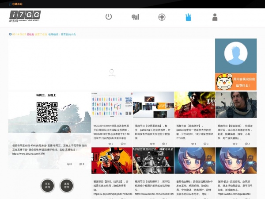
Task: Click the power icon in header
Action: (109, 17)
